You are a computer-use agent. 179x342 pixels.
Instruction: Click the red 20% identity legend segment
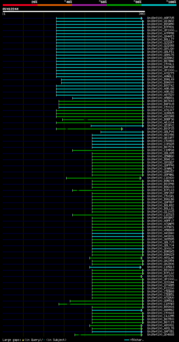coord(20,5)
